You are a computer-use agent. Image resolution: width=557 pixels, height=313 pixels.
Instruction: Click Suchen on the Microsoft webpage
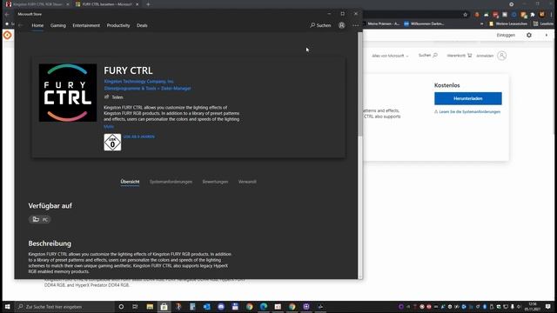[x=428, y=56]
